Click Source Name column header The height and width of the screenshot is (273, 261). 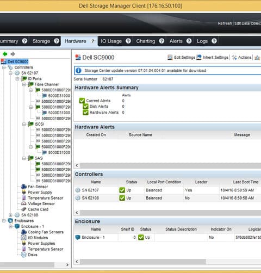140,135
